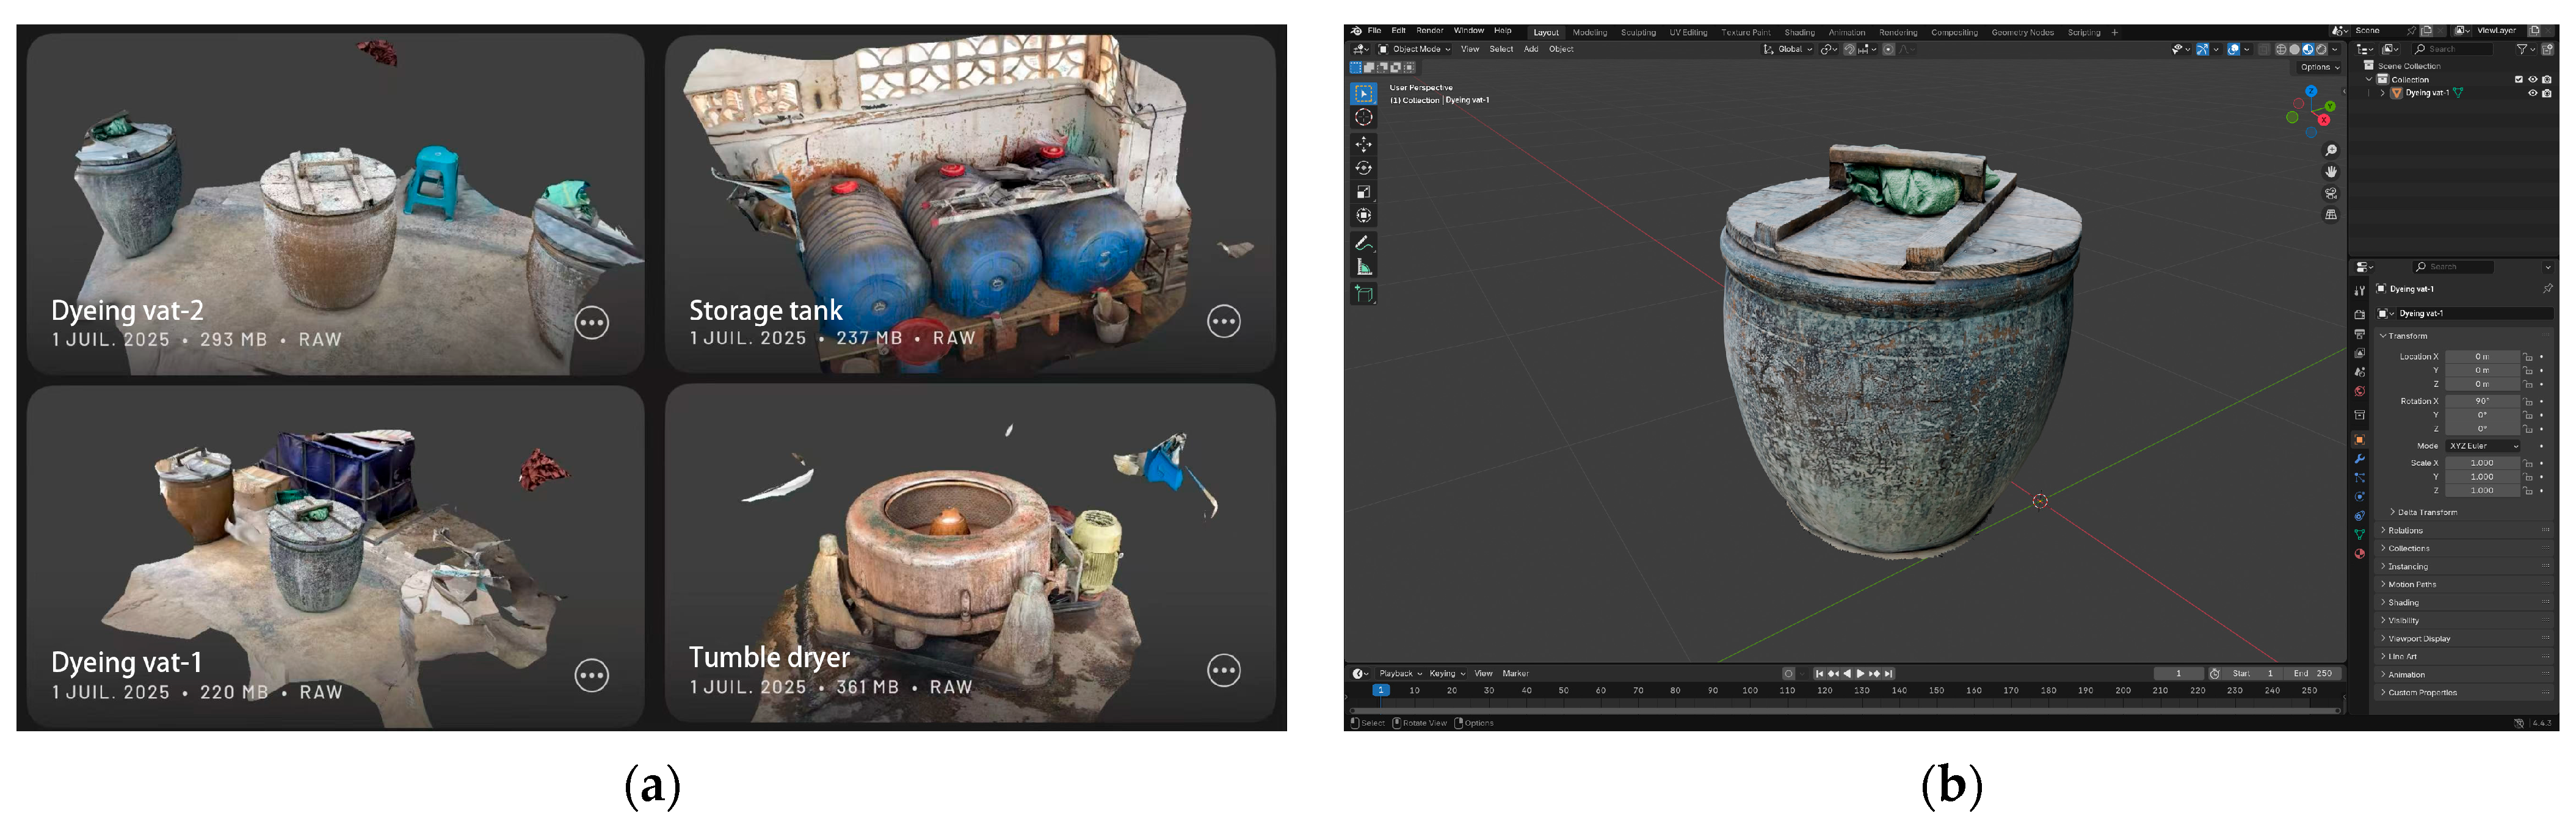The width and height of the screenshot is (2576, 835).
Task: Choose the Add Cube tool
Action: click(x=1363, y=294)
